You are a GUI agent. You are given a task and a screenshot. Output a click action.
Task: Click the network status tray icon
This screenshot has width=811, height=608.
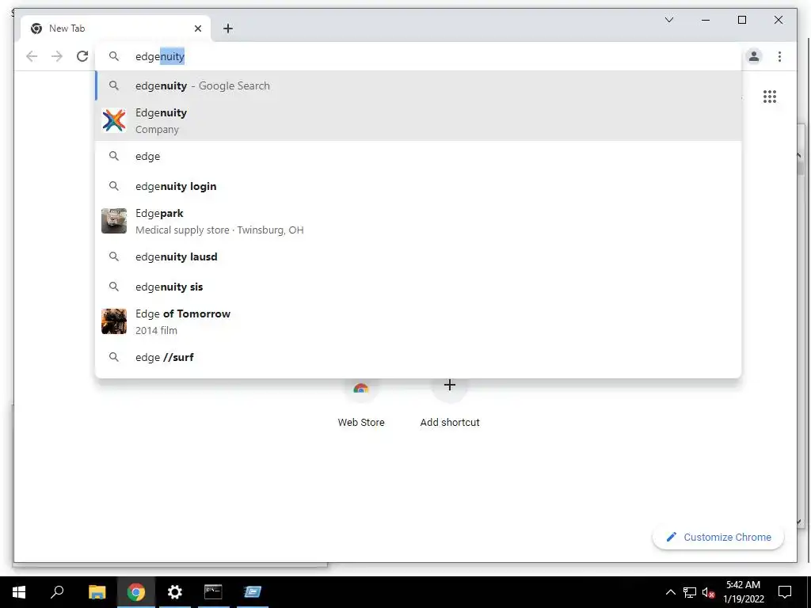click(x=690, y=592)
